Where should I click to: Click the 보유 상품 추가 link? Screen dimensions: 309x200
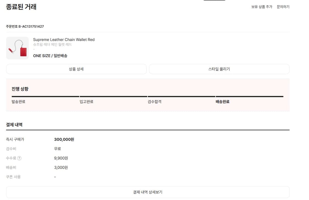[261, 7]
